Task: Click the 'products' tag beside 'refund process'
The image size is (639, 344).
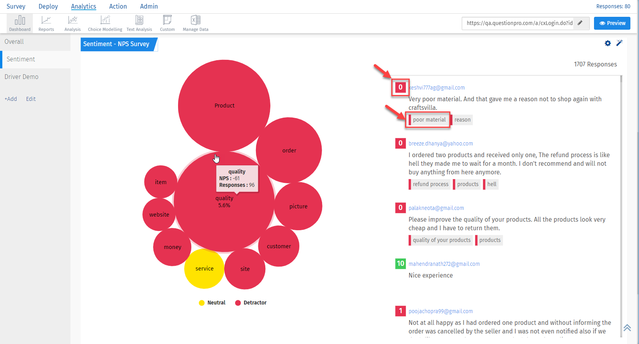Action: (467, 184)
